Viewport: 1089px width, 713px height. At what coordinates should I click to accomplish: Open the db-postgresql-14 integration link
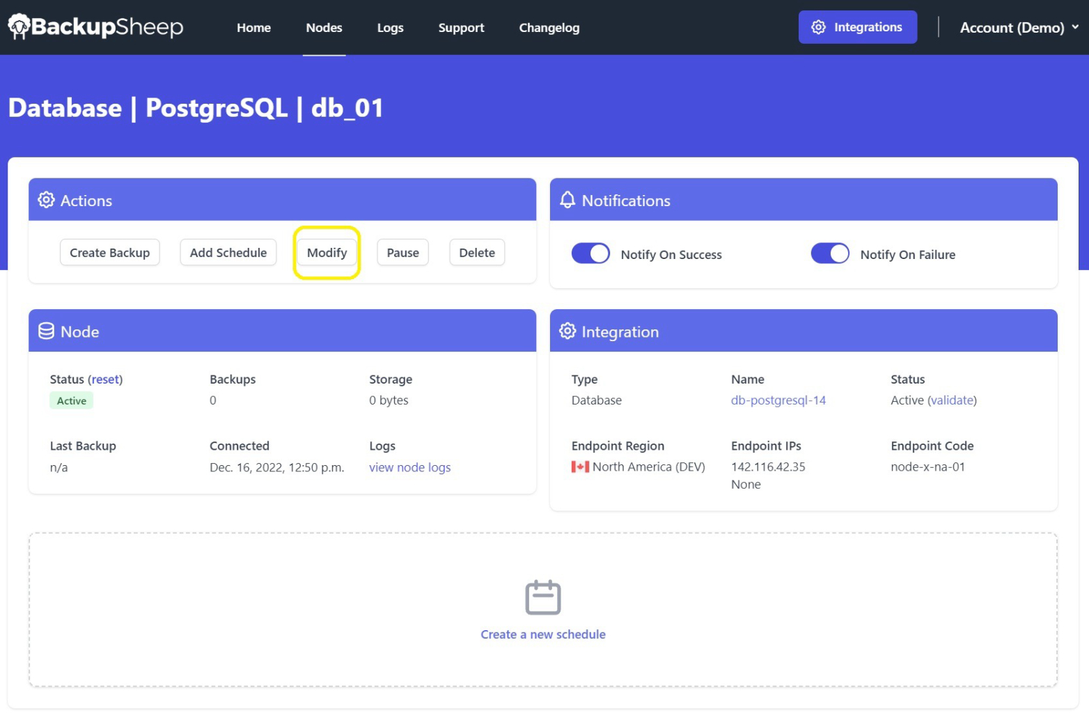[778, 400]
